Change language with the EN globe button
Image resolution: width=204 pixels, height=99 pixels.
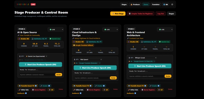click(x=166, y=4)
